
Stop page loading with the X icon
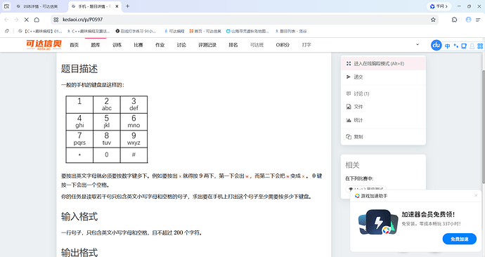27,20
